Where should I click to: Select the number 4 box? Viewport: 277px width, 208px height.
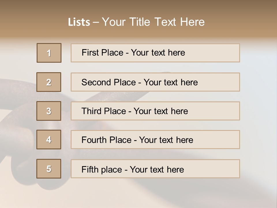pos(49,140)
